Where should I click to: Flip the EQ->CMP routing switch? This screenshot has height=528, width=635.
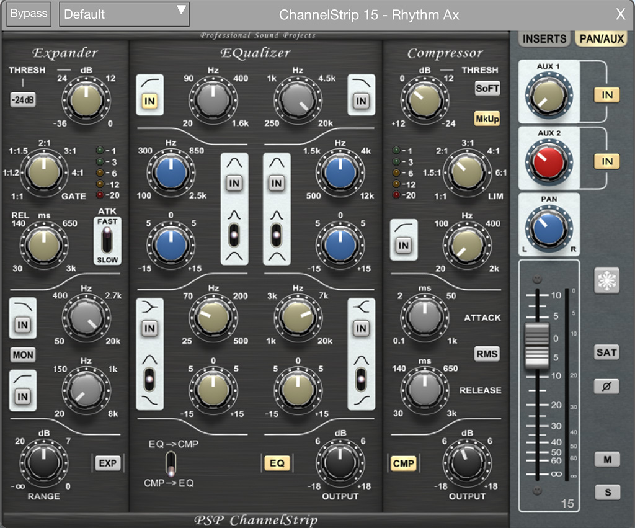pos(171,464)
